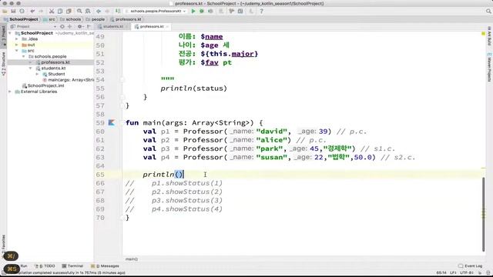Copy with the toolbar copy icon
The image size is (493, 277).
pyautogui.click(x=60, y=11)
